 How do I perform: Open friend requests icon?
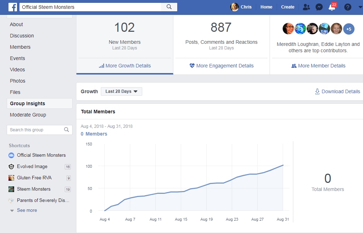click(x=306, y=7)
